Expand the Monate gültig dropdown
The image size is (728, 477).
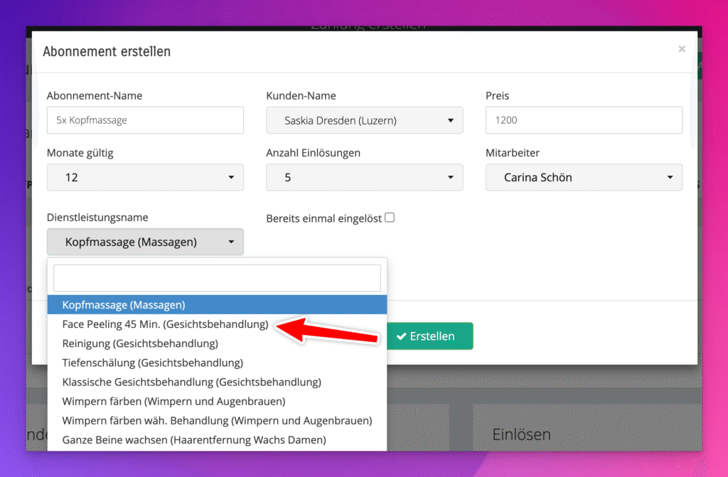(x=145, y=177)
